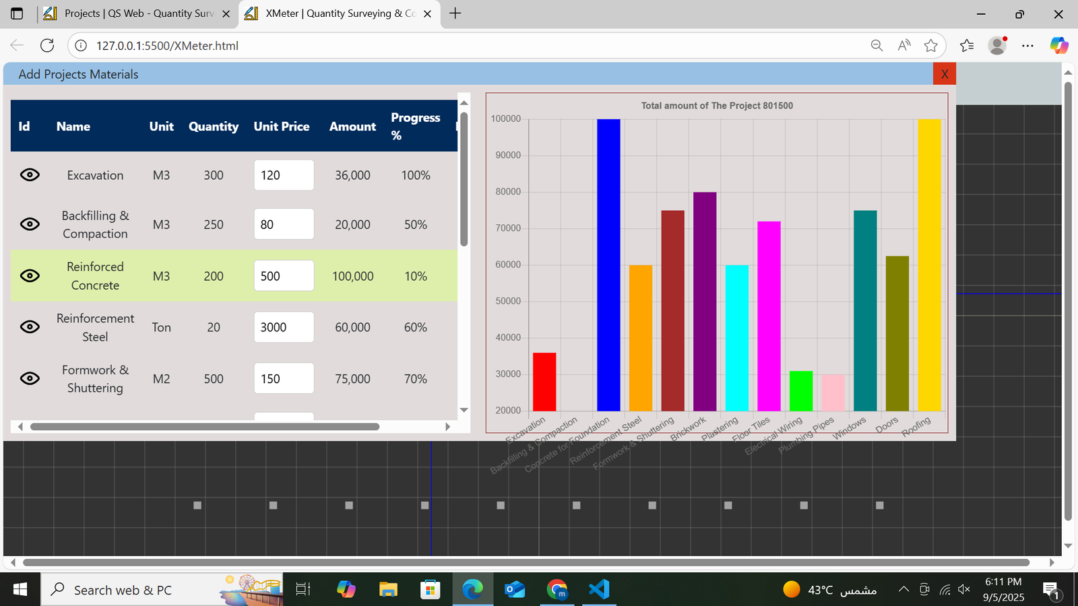The width and height of the screenshot is (1078, 606).
Task: Open Visual Studio Code from taskbar
Action: click(x=599, y=590)
